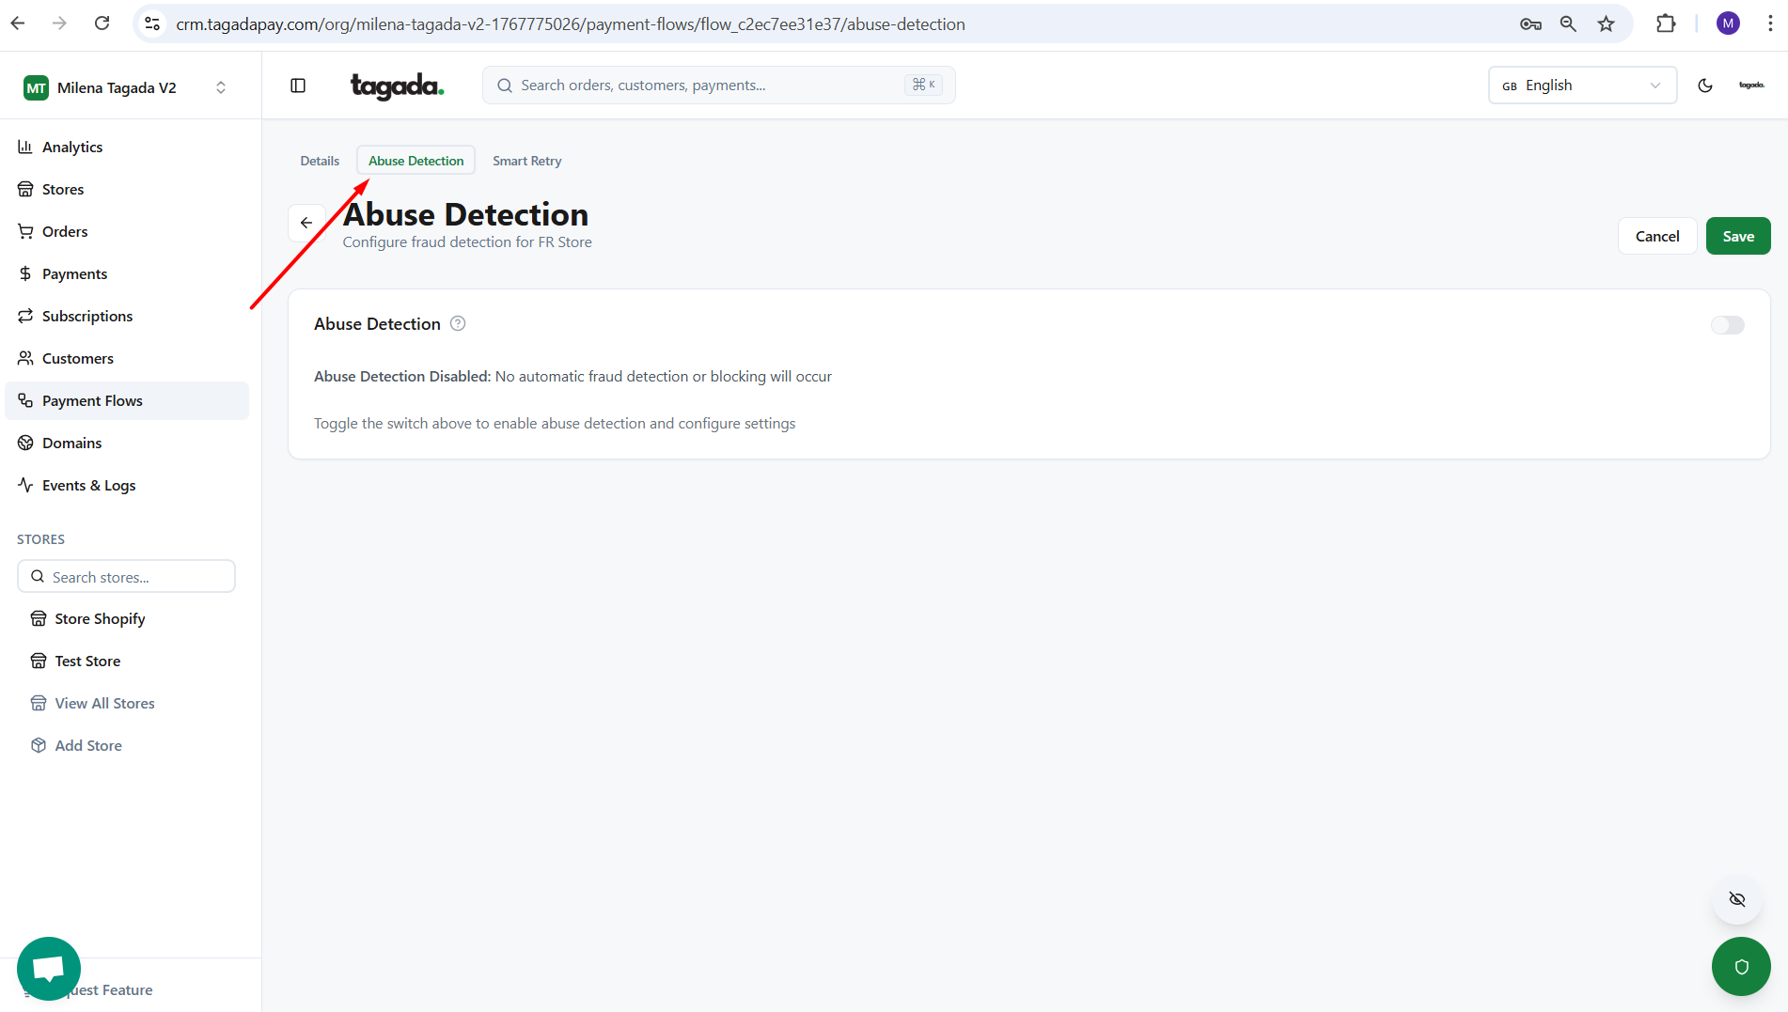Click the back arrow beside Abuse Detection
Viewport: 1788px width, 1012px height.
(306, 223)
